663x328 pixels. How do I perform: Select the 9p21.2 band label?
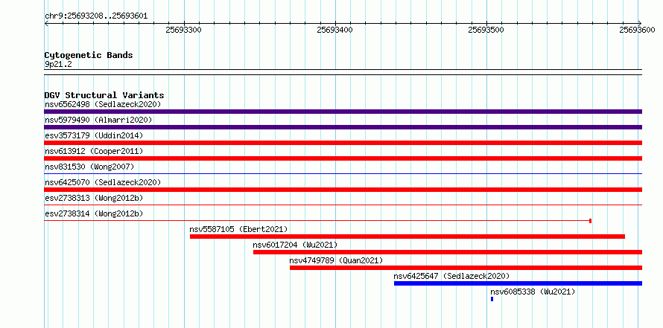(58, 64)
